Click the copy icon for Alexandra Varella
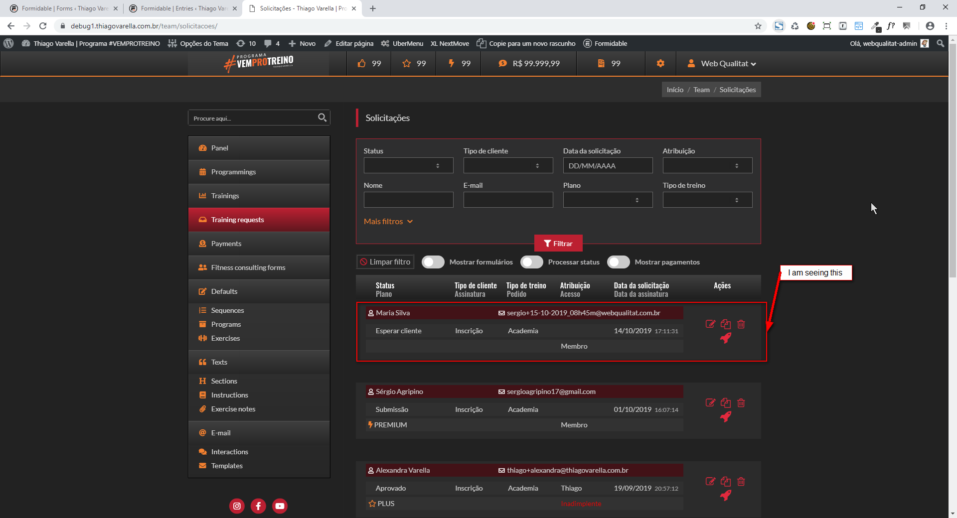This screenshot has height=518, width=957. click(726, 482)
